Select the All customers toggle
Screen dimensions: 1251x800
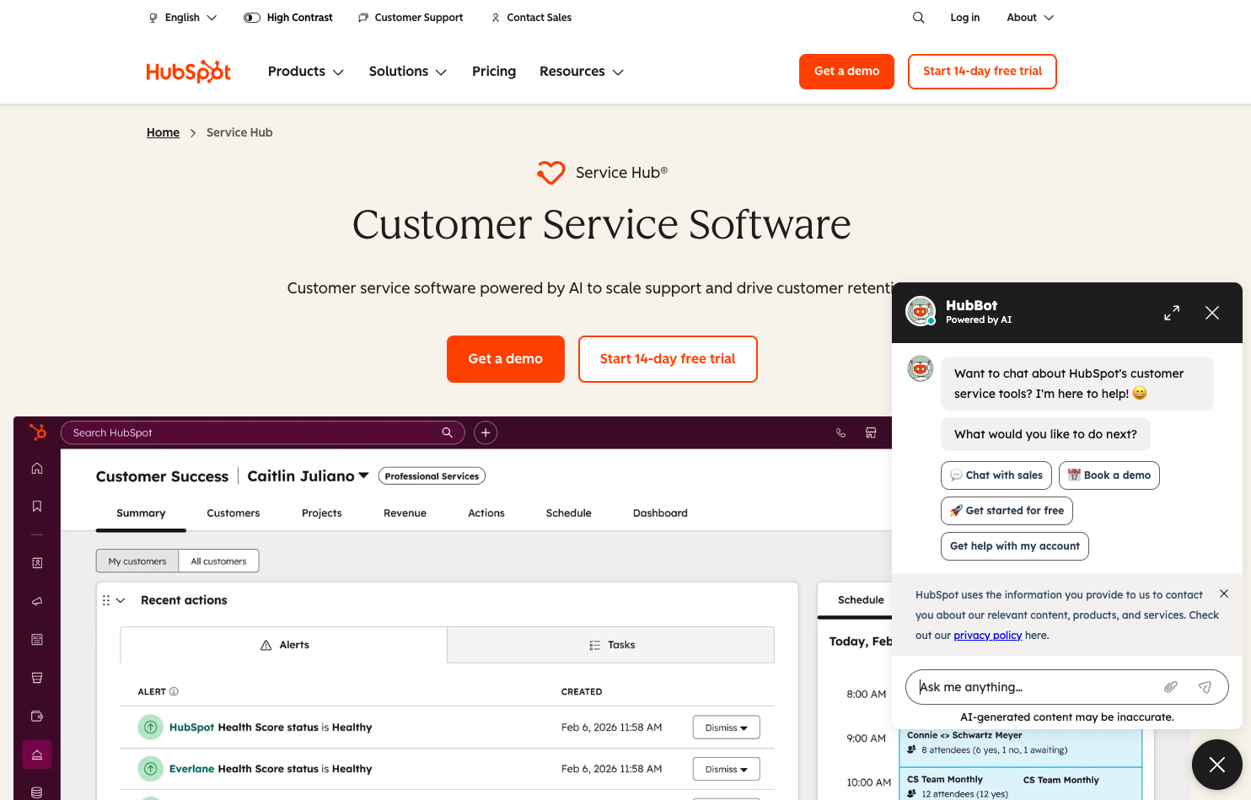point(218,561)
